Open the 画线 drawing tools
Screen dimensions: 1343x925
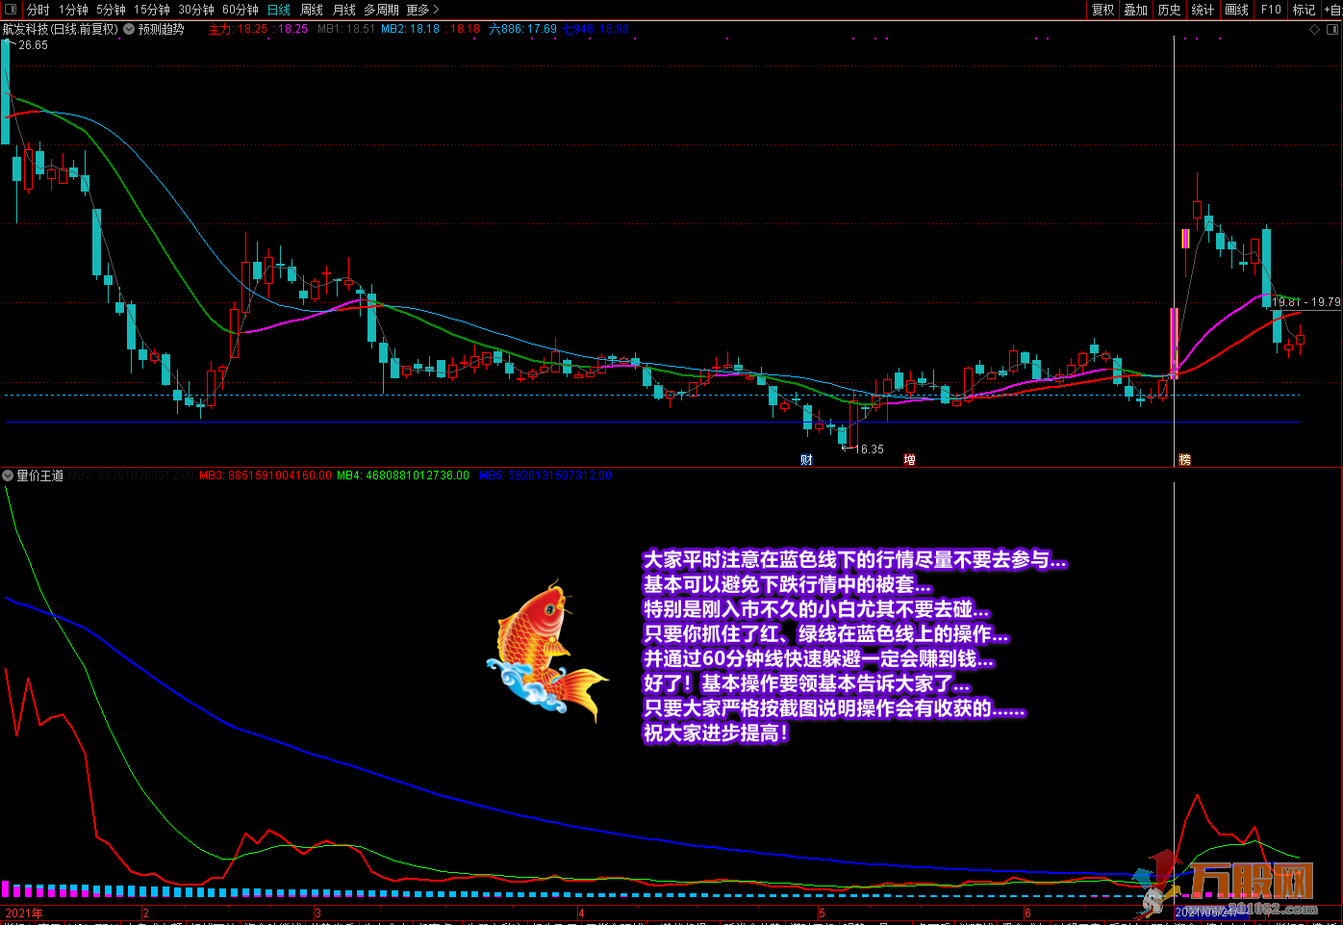1236,10
